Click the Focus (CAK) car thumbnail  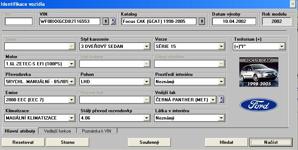click(259, 72)
